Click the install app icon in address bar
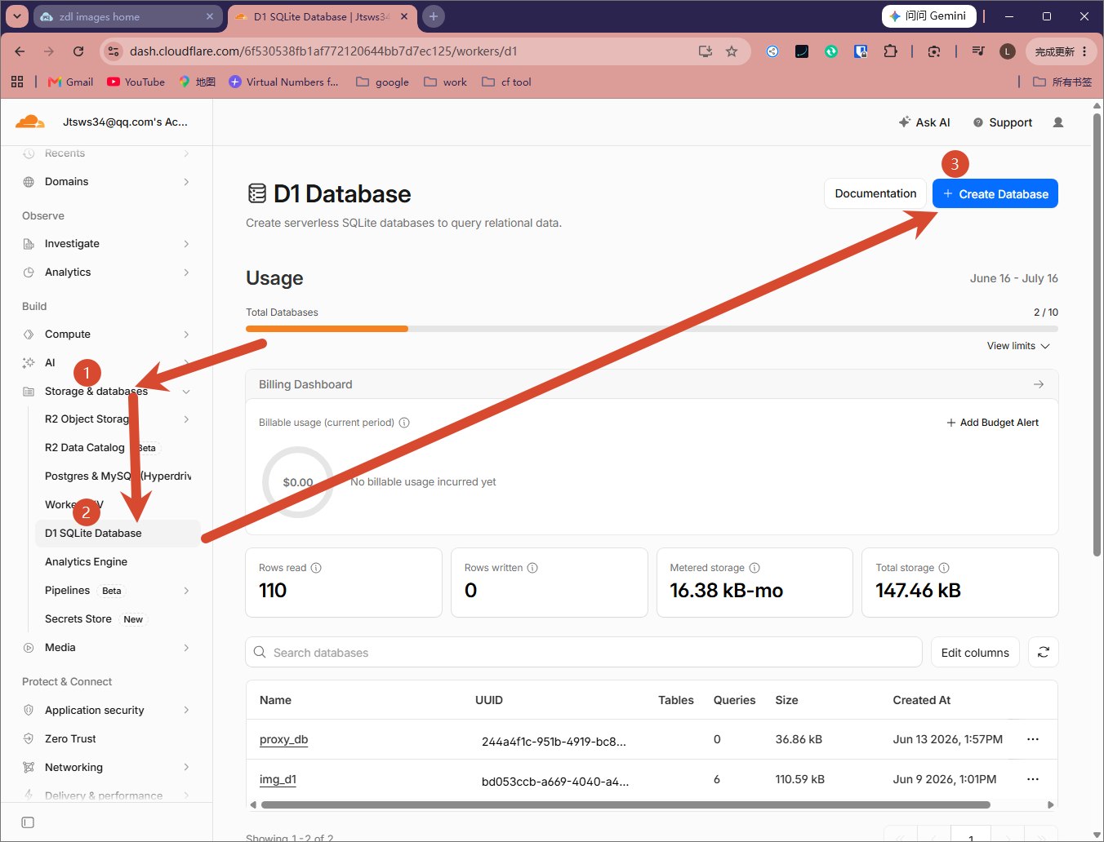Screen dimensions: 1104x842 pyautogui.click(x=706, y=51)
